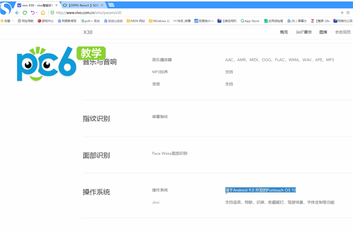Click the 录音 label
Screen dimensions: 353x233
click(156, 84)
